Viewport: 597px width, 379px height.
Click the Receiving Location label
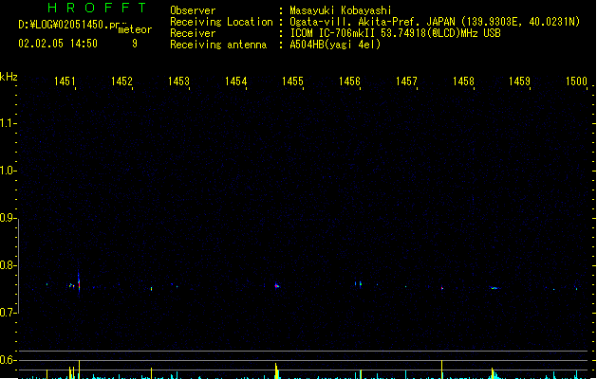(x=221, y=22)
